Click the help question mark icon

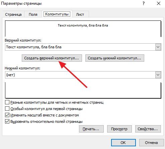click(144, 3)
